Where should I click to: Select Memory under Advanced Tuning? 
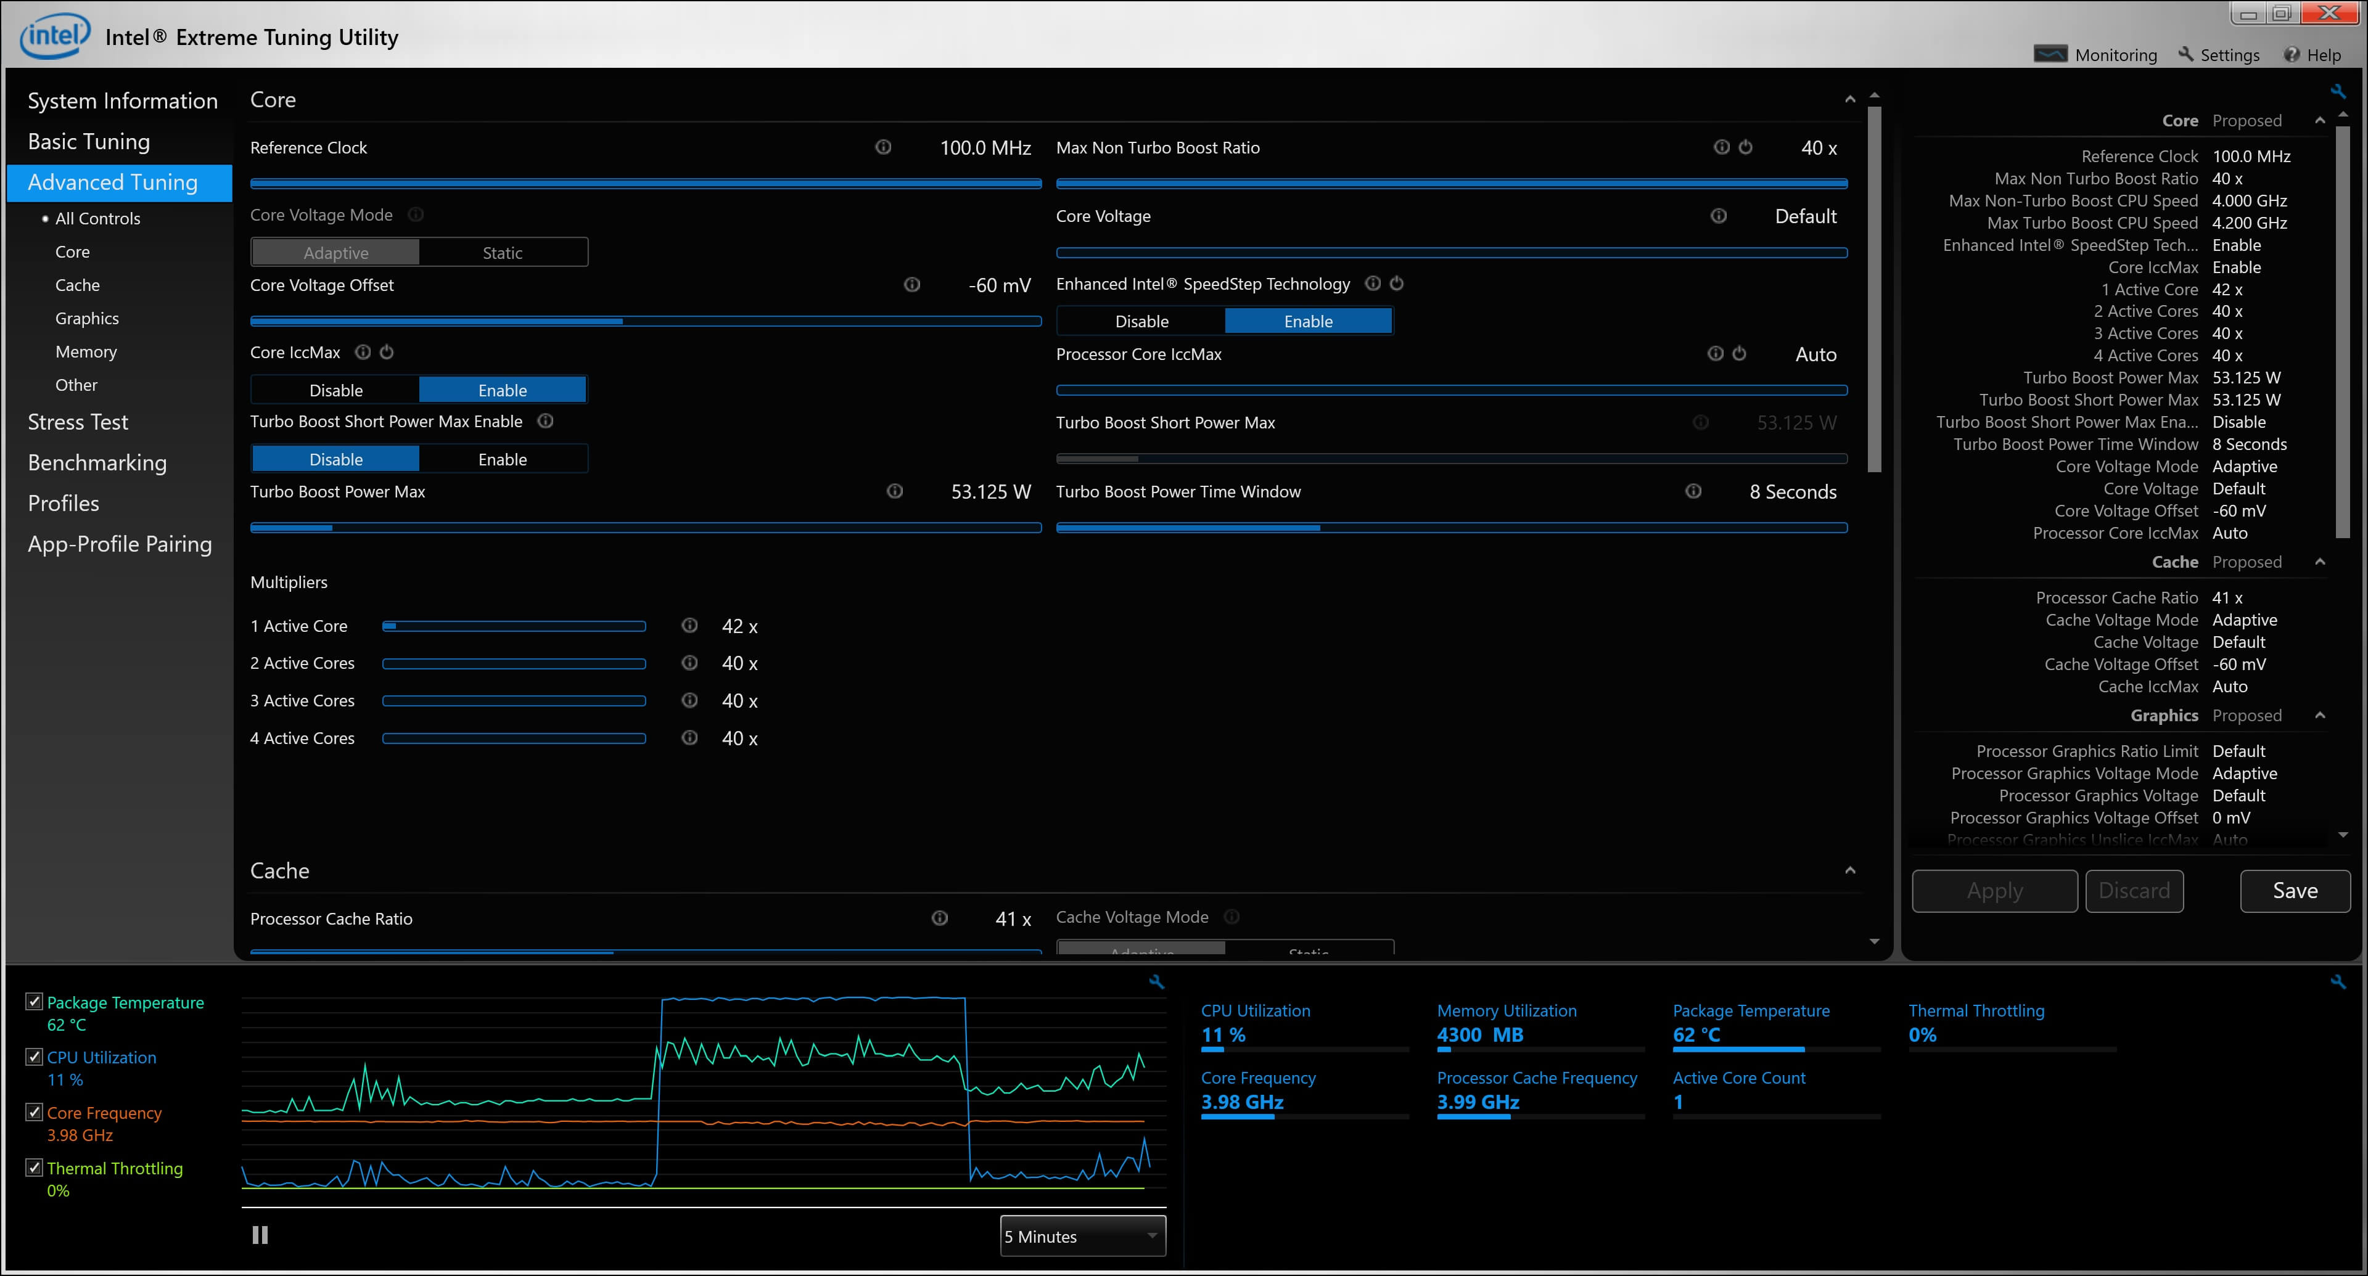(x=86, y=352)
